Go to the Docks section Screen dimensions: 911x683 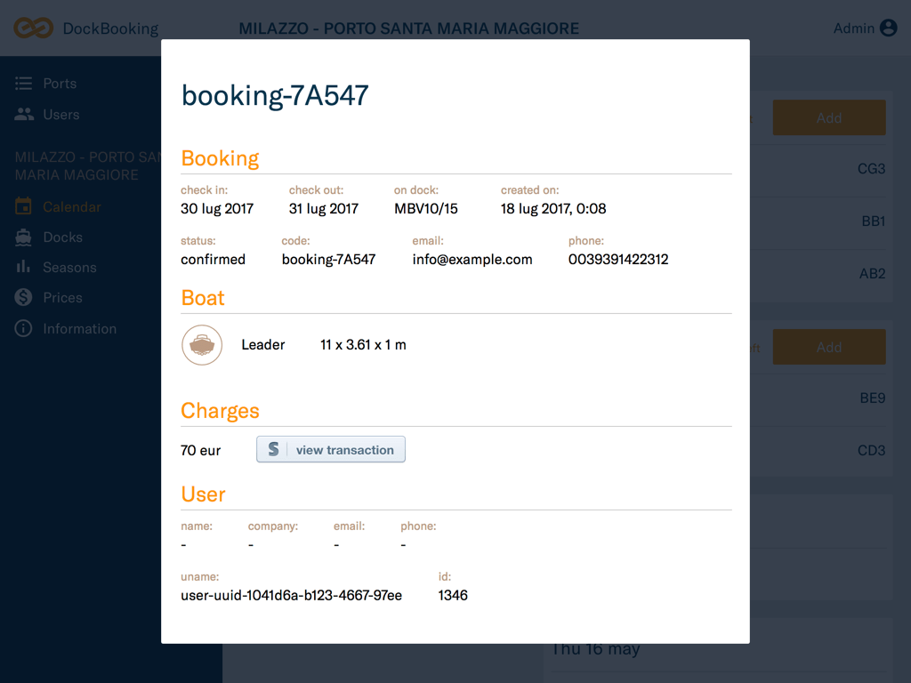click(63, 237)
